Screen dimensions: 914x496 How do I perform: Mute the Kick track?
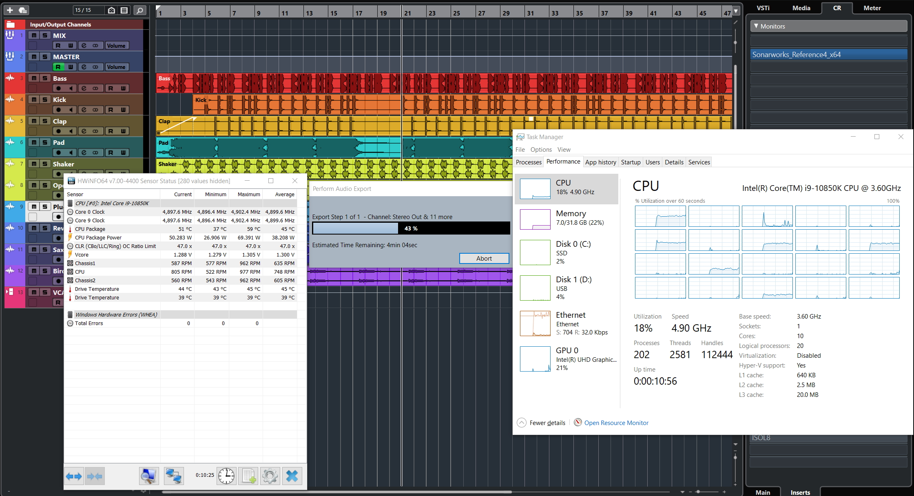34,100
